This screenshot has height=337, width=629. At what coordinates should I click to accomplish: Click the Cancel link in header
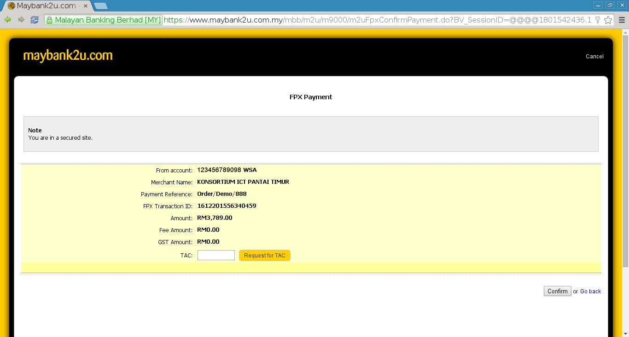point(594,56)
